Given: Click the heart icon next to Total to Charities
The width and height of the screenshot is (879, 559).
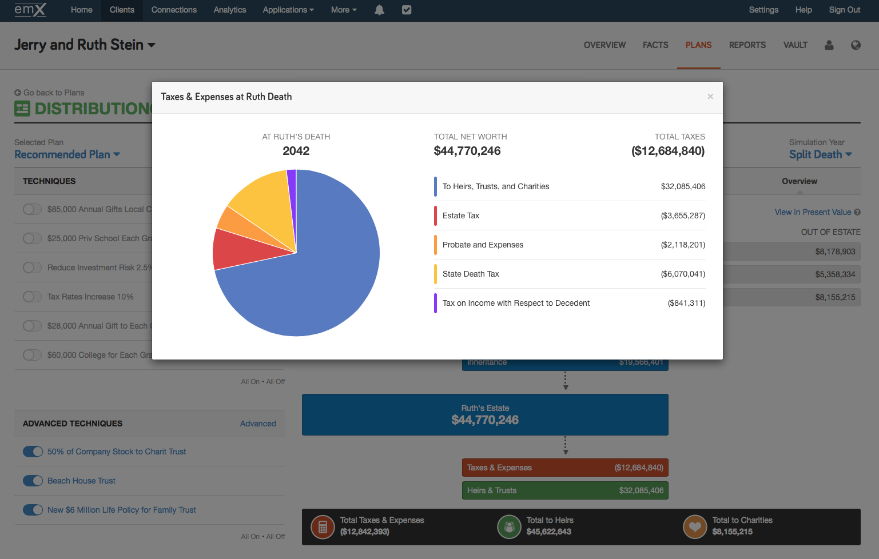Looking at the screenshot, I should [x=695, y=526].
